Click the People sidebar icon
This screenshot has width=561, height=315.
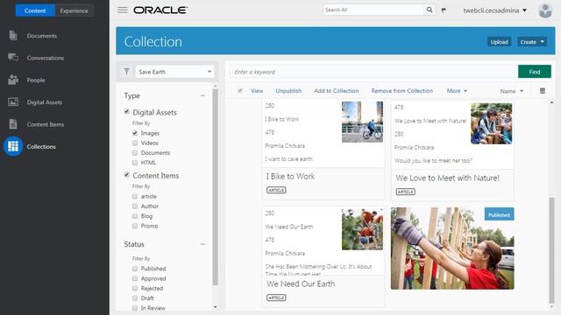coord(13,80)
